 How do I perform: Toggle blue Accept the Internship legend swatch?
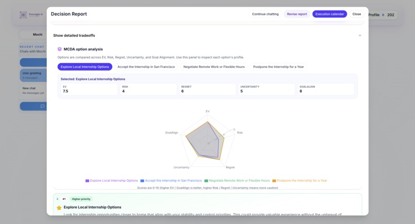[142, 181]
